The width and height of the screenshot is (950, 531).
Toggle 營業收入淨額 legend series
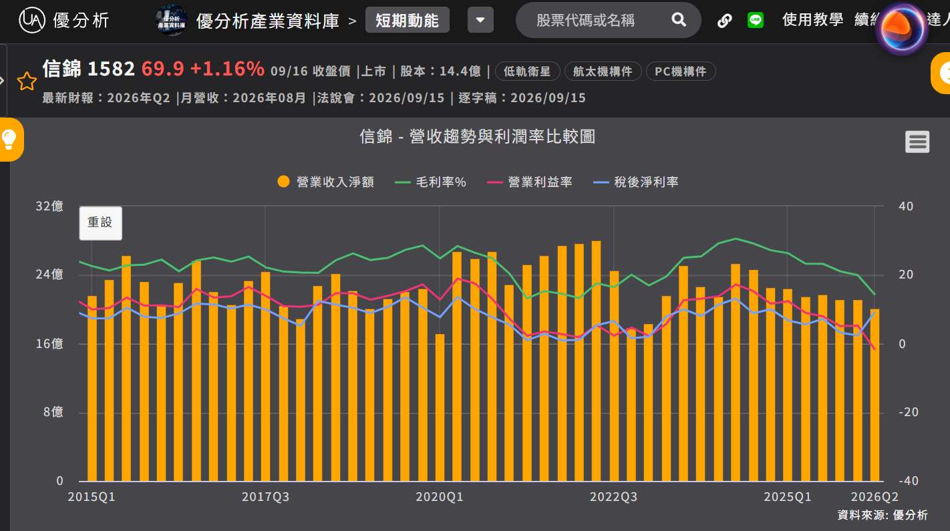click(325, 182)
